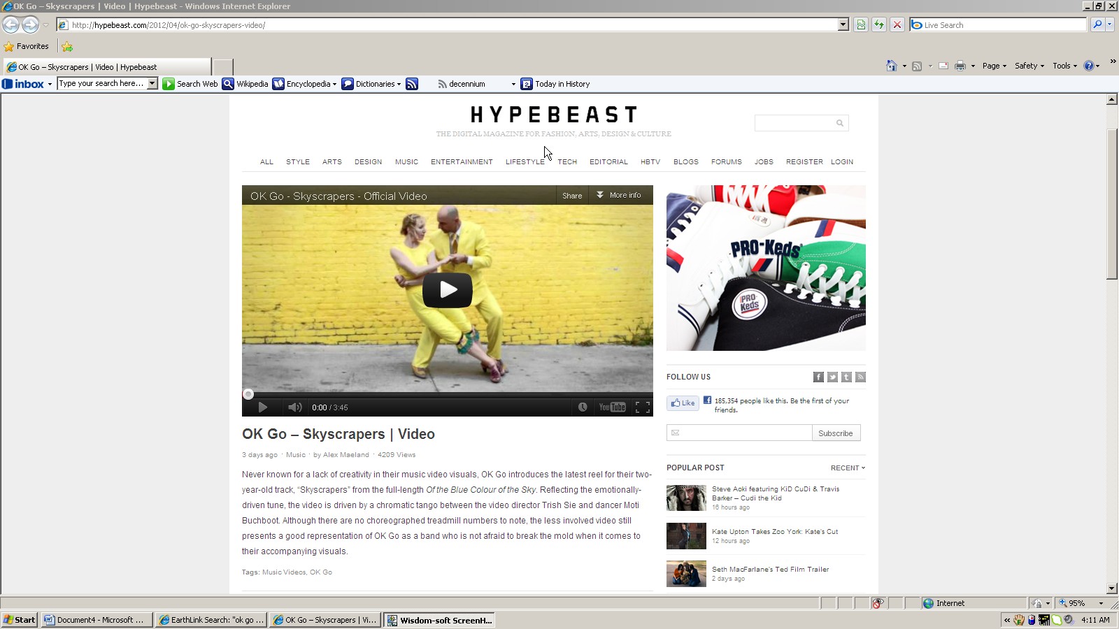1119x629 pixels.
Task: Expand the video's More info panel
Action: [x=619, y=196]
